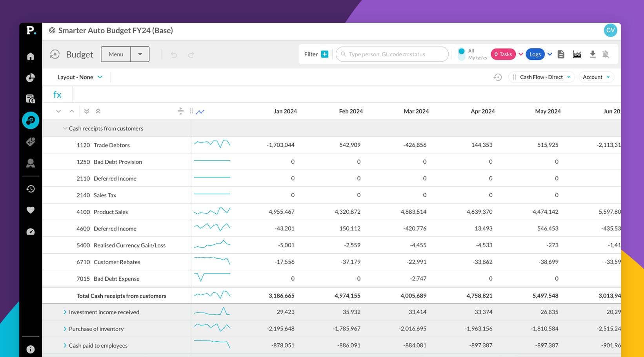Open the notes document icon in toolbar
644x357 pixels.
[561, 54]
